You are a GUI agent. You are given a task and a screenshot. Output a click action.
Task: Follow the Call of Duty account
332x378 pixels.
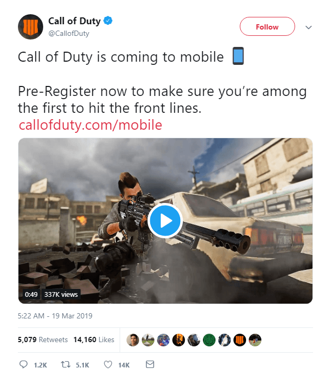click(267, 26)
